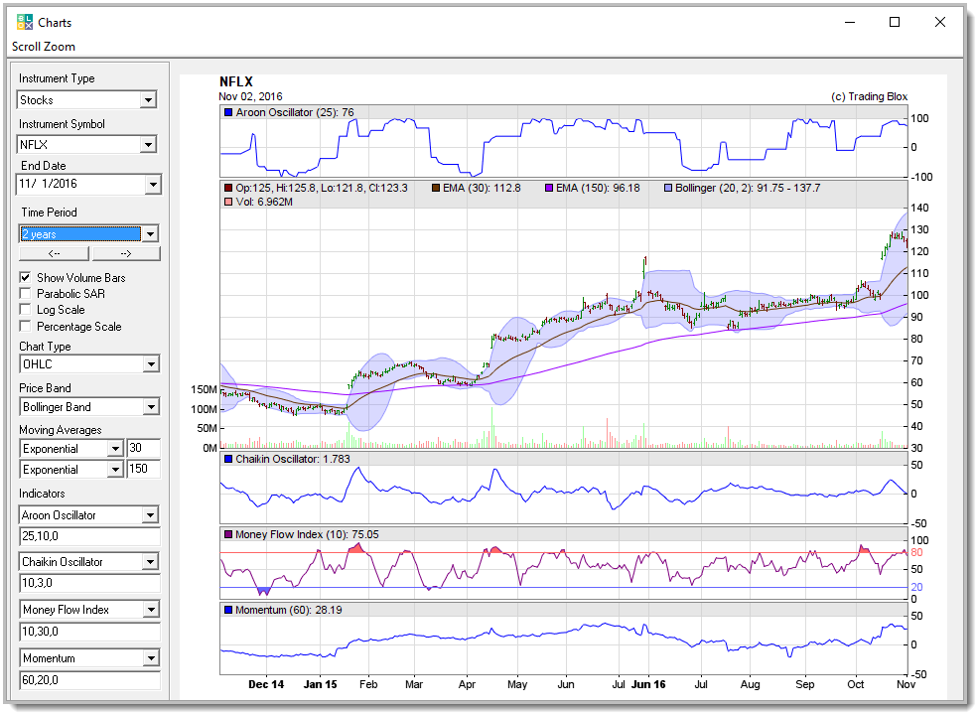Image resolution: width=976 pixels, height=713 pixels.
Task: Click the Charts app icon in title bar
Action: [x=25, y=22]
